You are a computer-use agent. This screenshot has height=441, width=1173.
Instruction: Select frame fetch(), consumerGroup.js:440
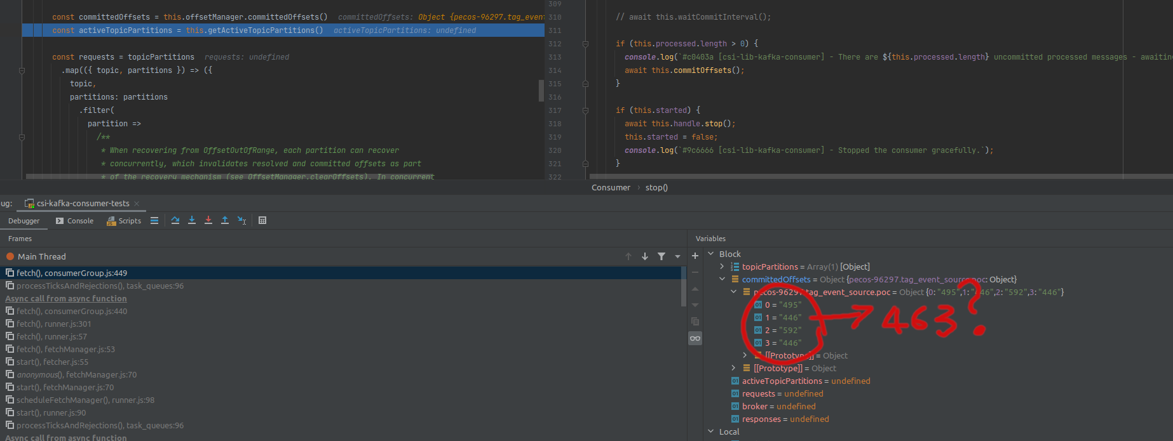341,311
